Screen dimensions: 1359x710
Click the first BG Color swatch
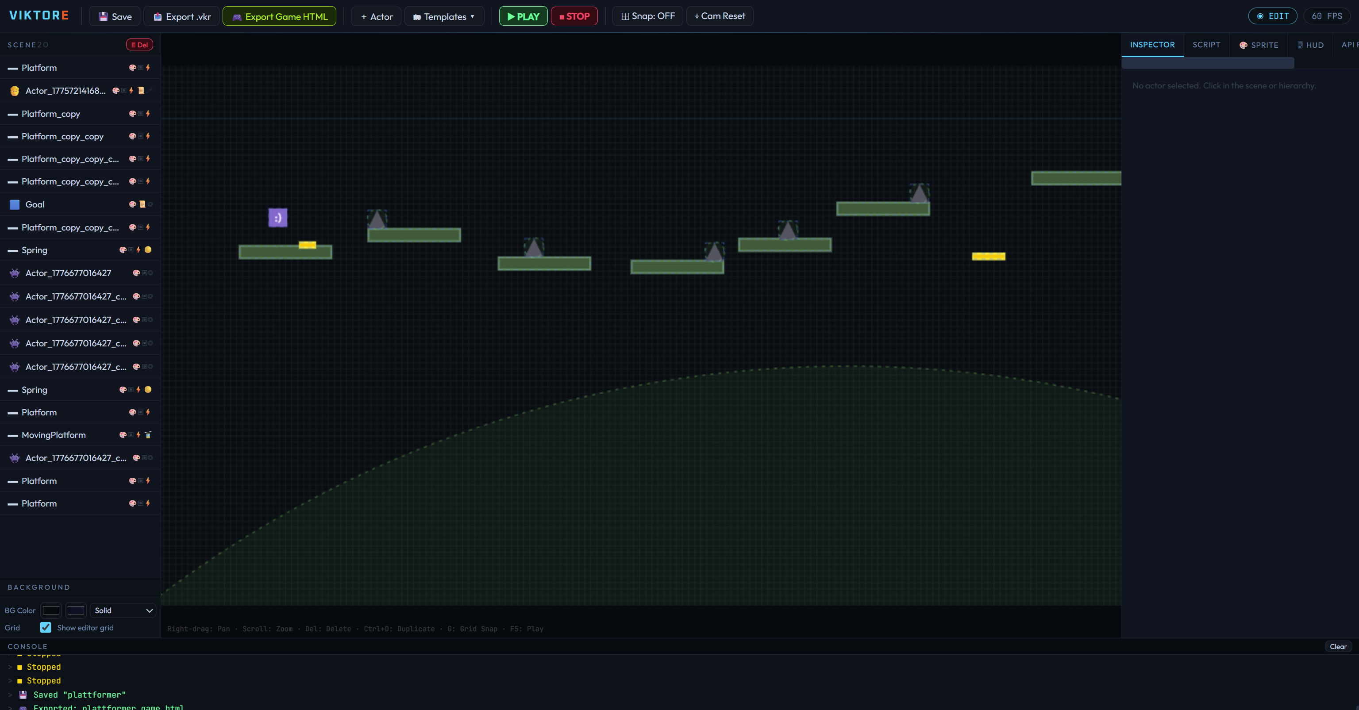[51, 610]
